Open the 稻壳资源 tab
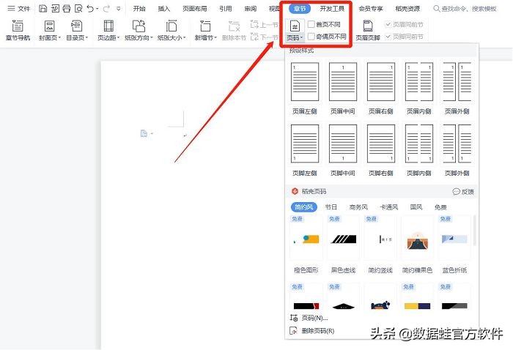Viewport: 513px width, 350px height. 407,9
